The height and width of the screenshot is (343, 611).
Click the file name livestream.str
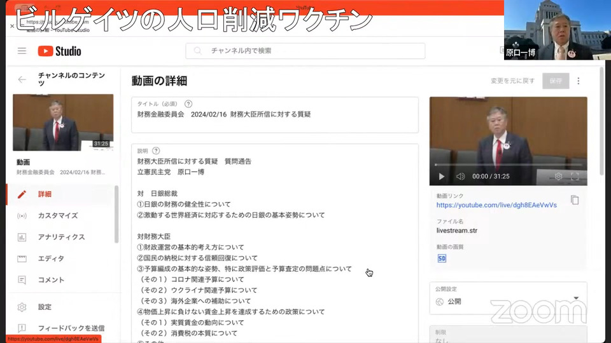[x=457, y=231]
